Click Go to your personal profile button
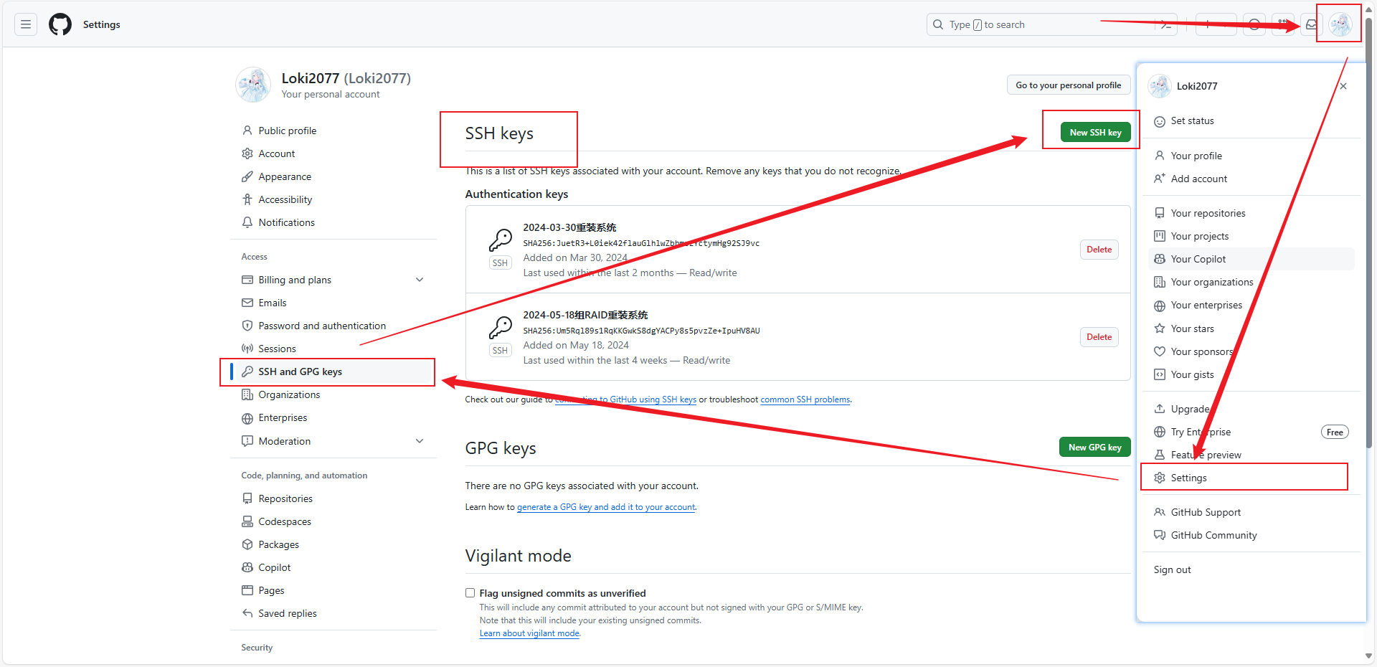Screen dimensions: 1377x667 pyautogui.click(x=1068, y=85)
